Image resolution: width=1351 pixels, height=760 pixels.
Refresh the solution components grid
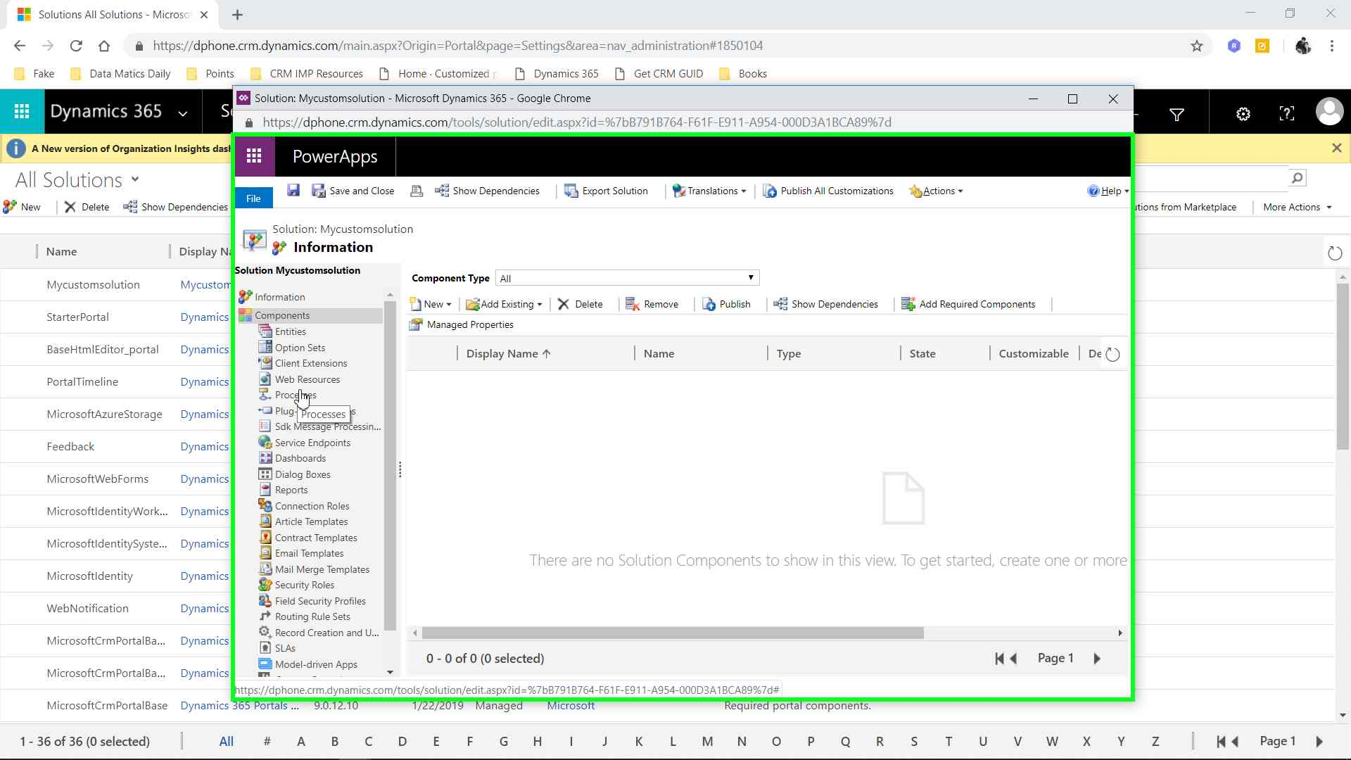[1112, 354]
